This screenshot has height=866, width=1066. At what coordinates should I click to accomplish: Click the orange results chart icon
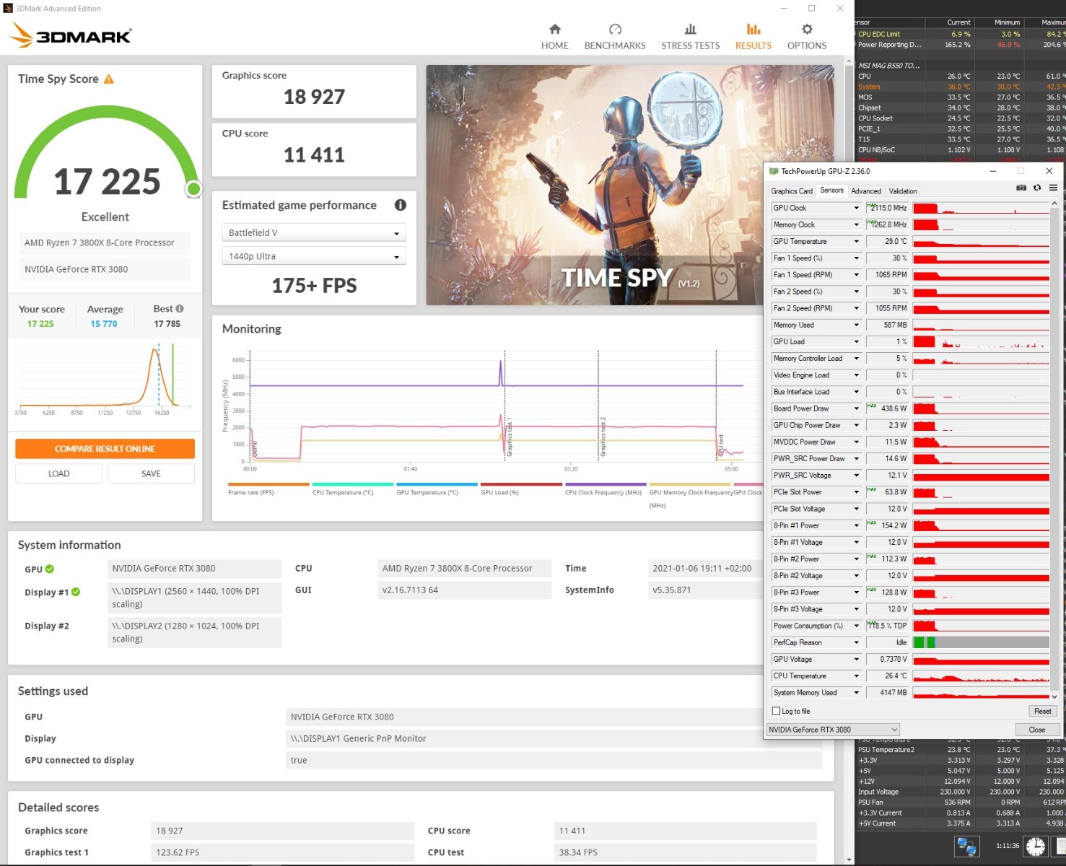pos(753,29)
